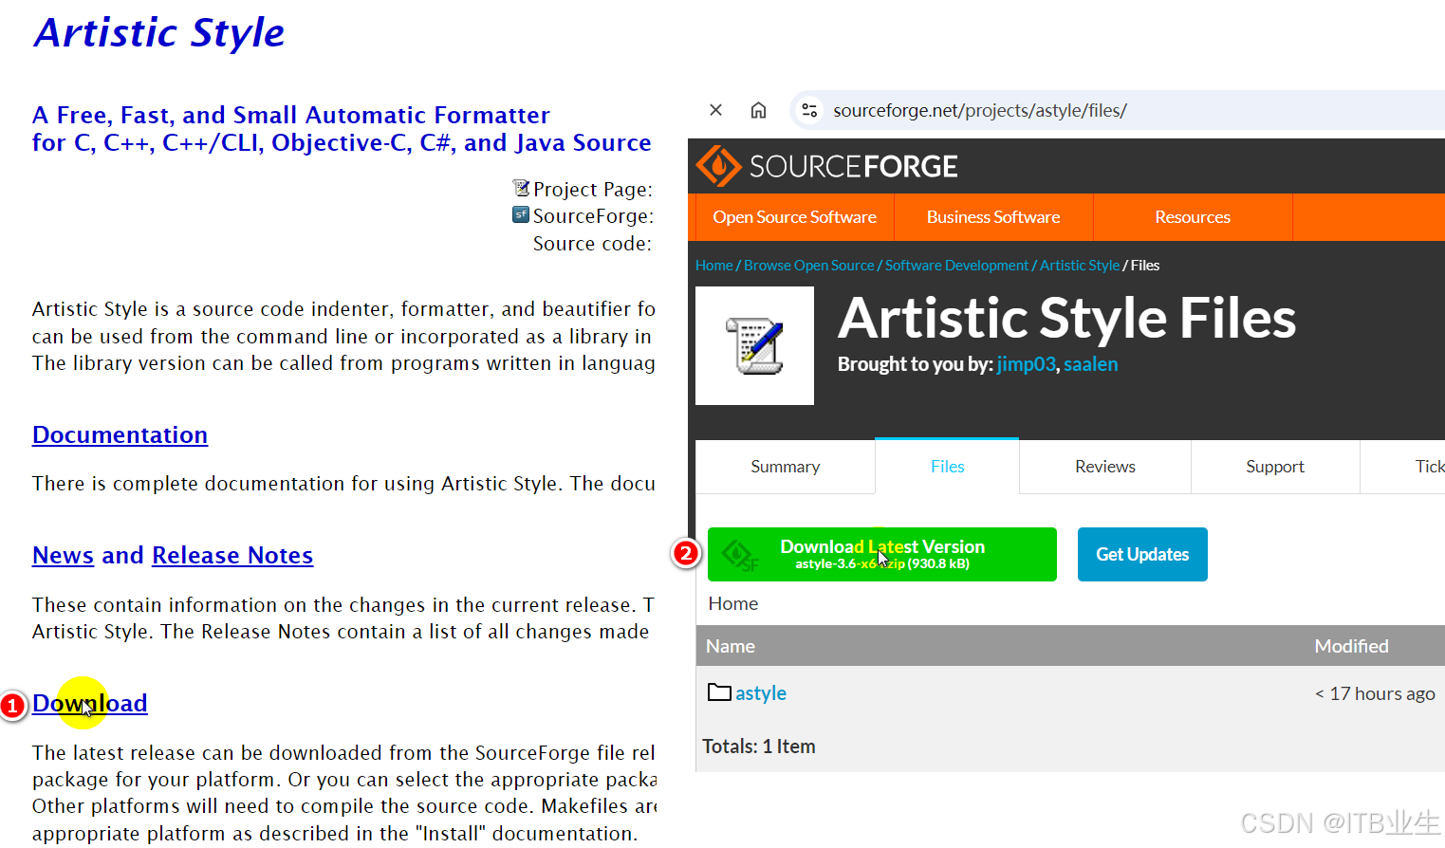Switch to the Reviews tab
Viewport: 1445px width, 848px height.
pyautogui.click(x=1105, y=467)
